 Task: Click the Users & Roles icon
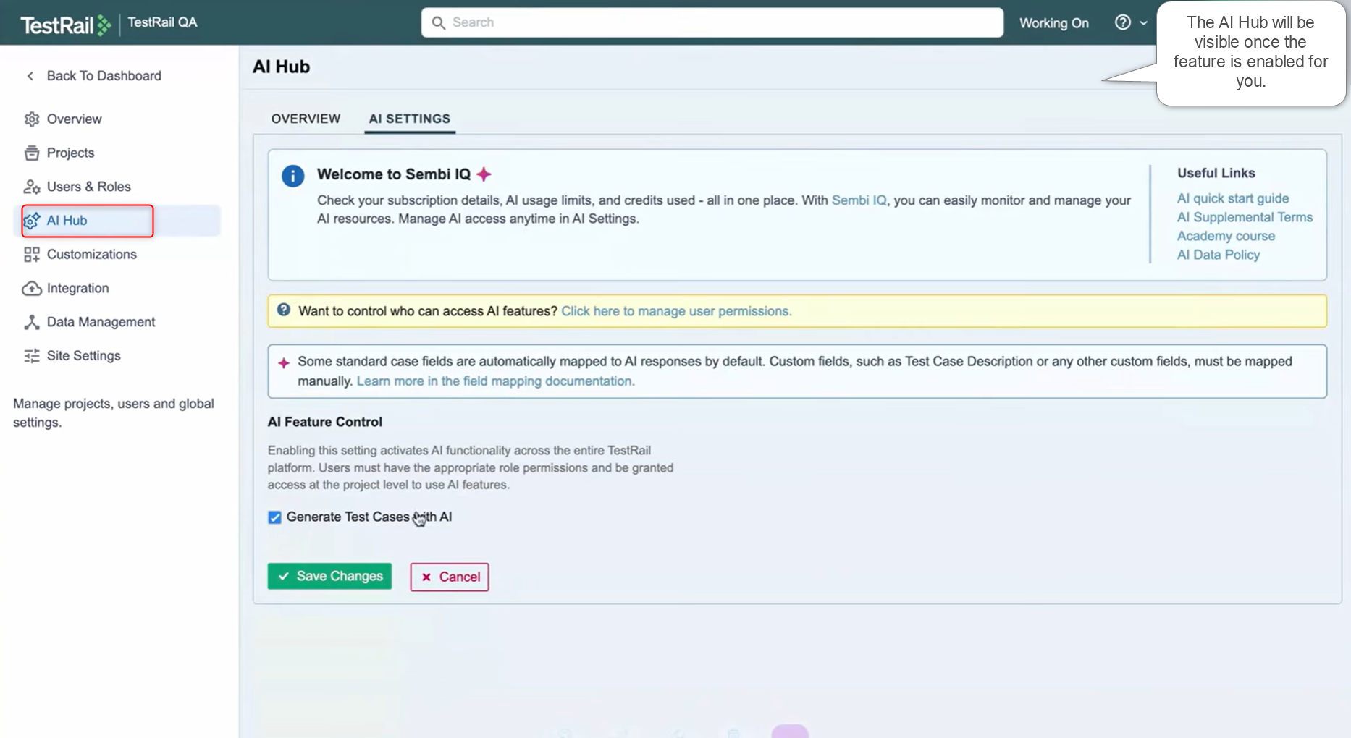point(32,187)
